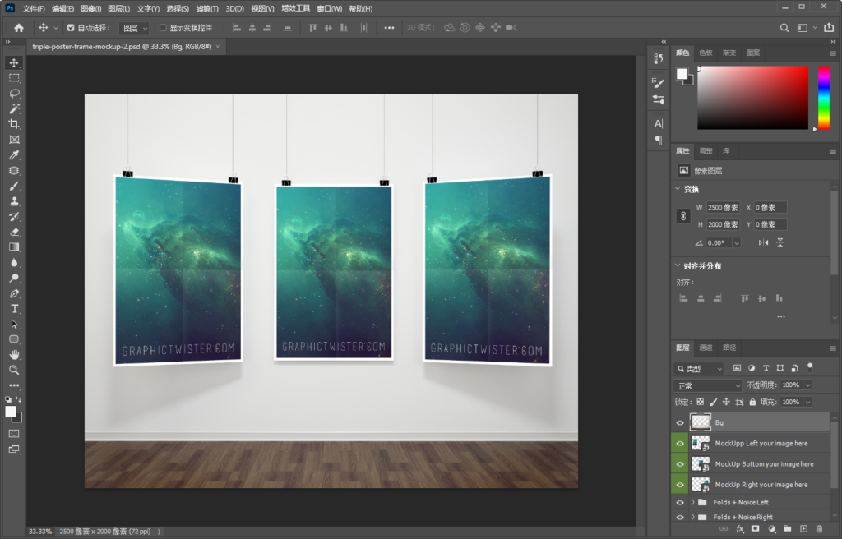Open the blend mode 正常 dropdown
The height and width of the screenshot is (539, 842).
[x=708, y=385]
